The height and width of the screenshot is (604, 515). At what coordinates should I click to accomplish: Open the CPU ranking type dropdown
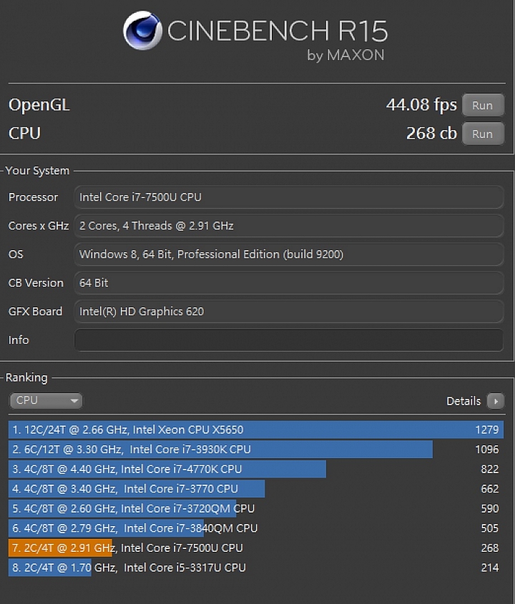click(x=46, y=400)
